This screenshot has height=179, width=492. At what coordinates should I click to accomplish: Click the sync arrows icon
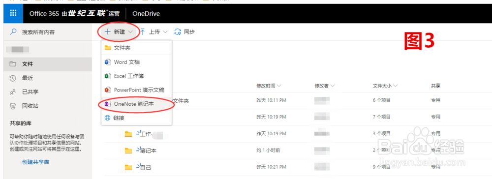point(178,31)
